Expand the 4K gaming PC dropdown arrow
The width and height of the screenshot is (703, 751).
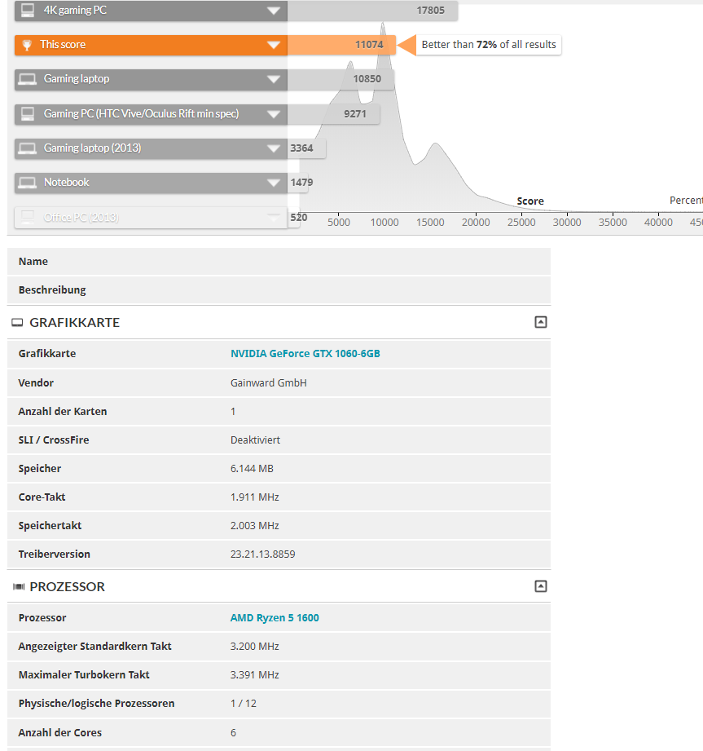tap(273, 11)
